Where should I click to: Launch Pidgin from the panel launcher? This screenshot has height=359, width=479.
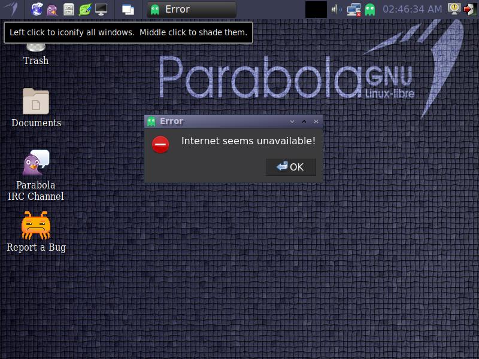click(x=52, y=10)
